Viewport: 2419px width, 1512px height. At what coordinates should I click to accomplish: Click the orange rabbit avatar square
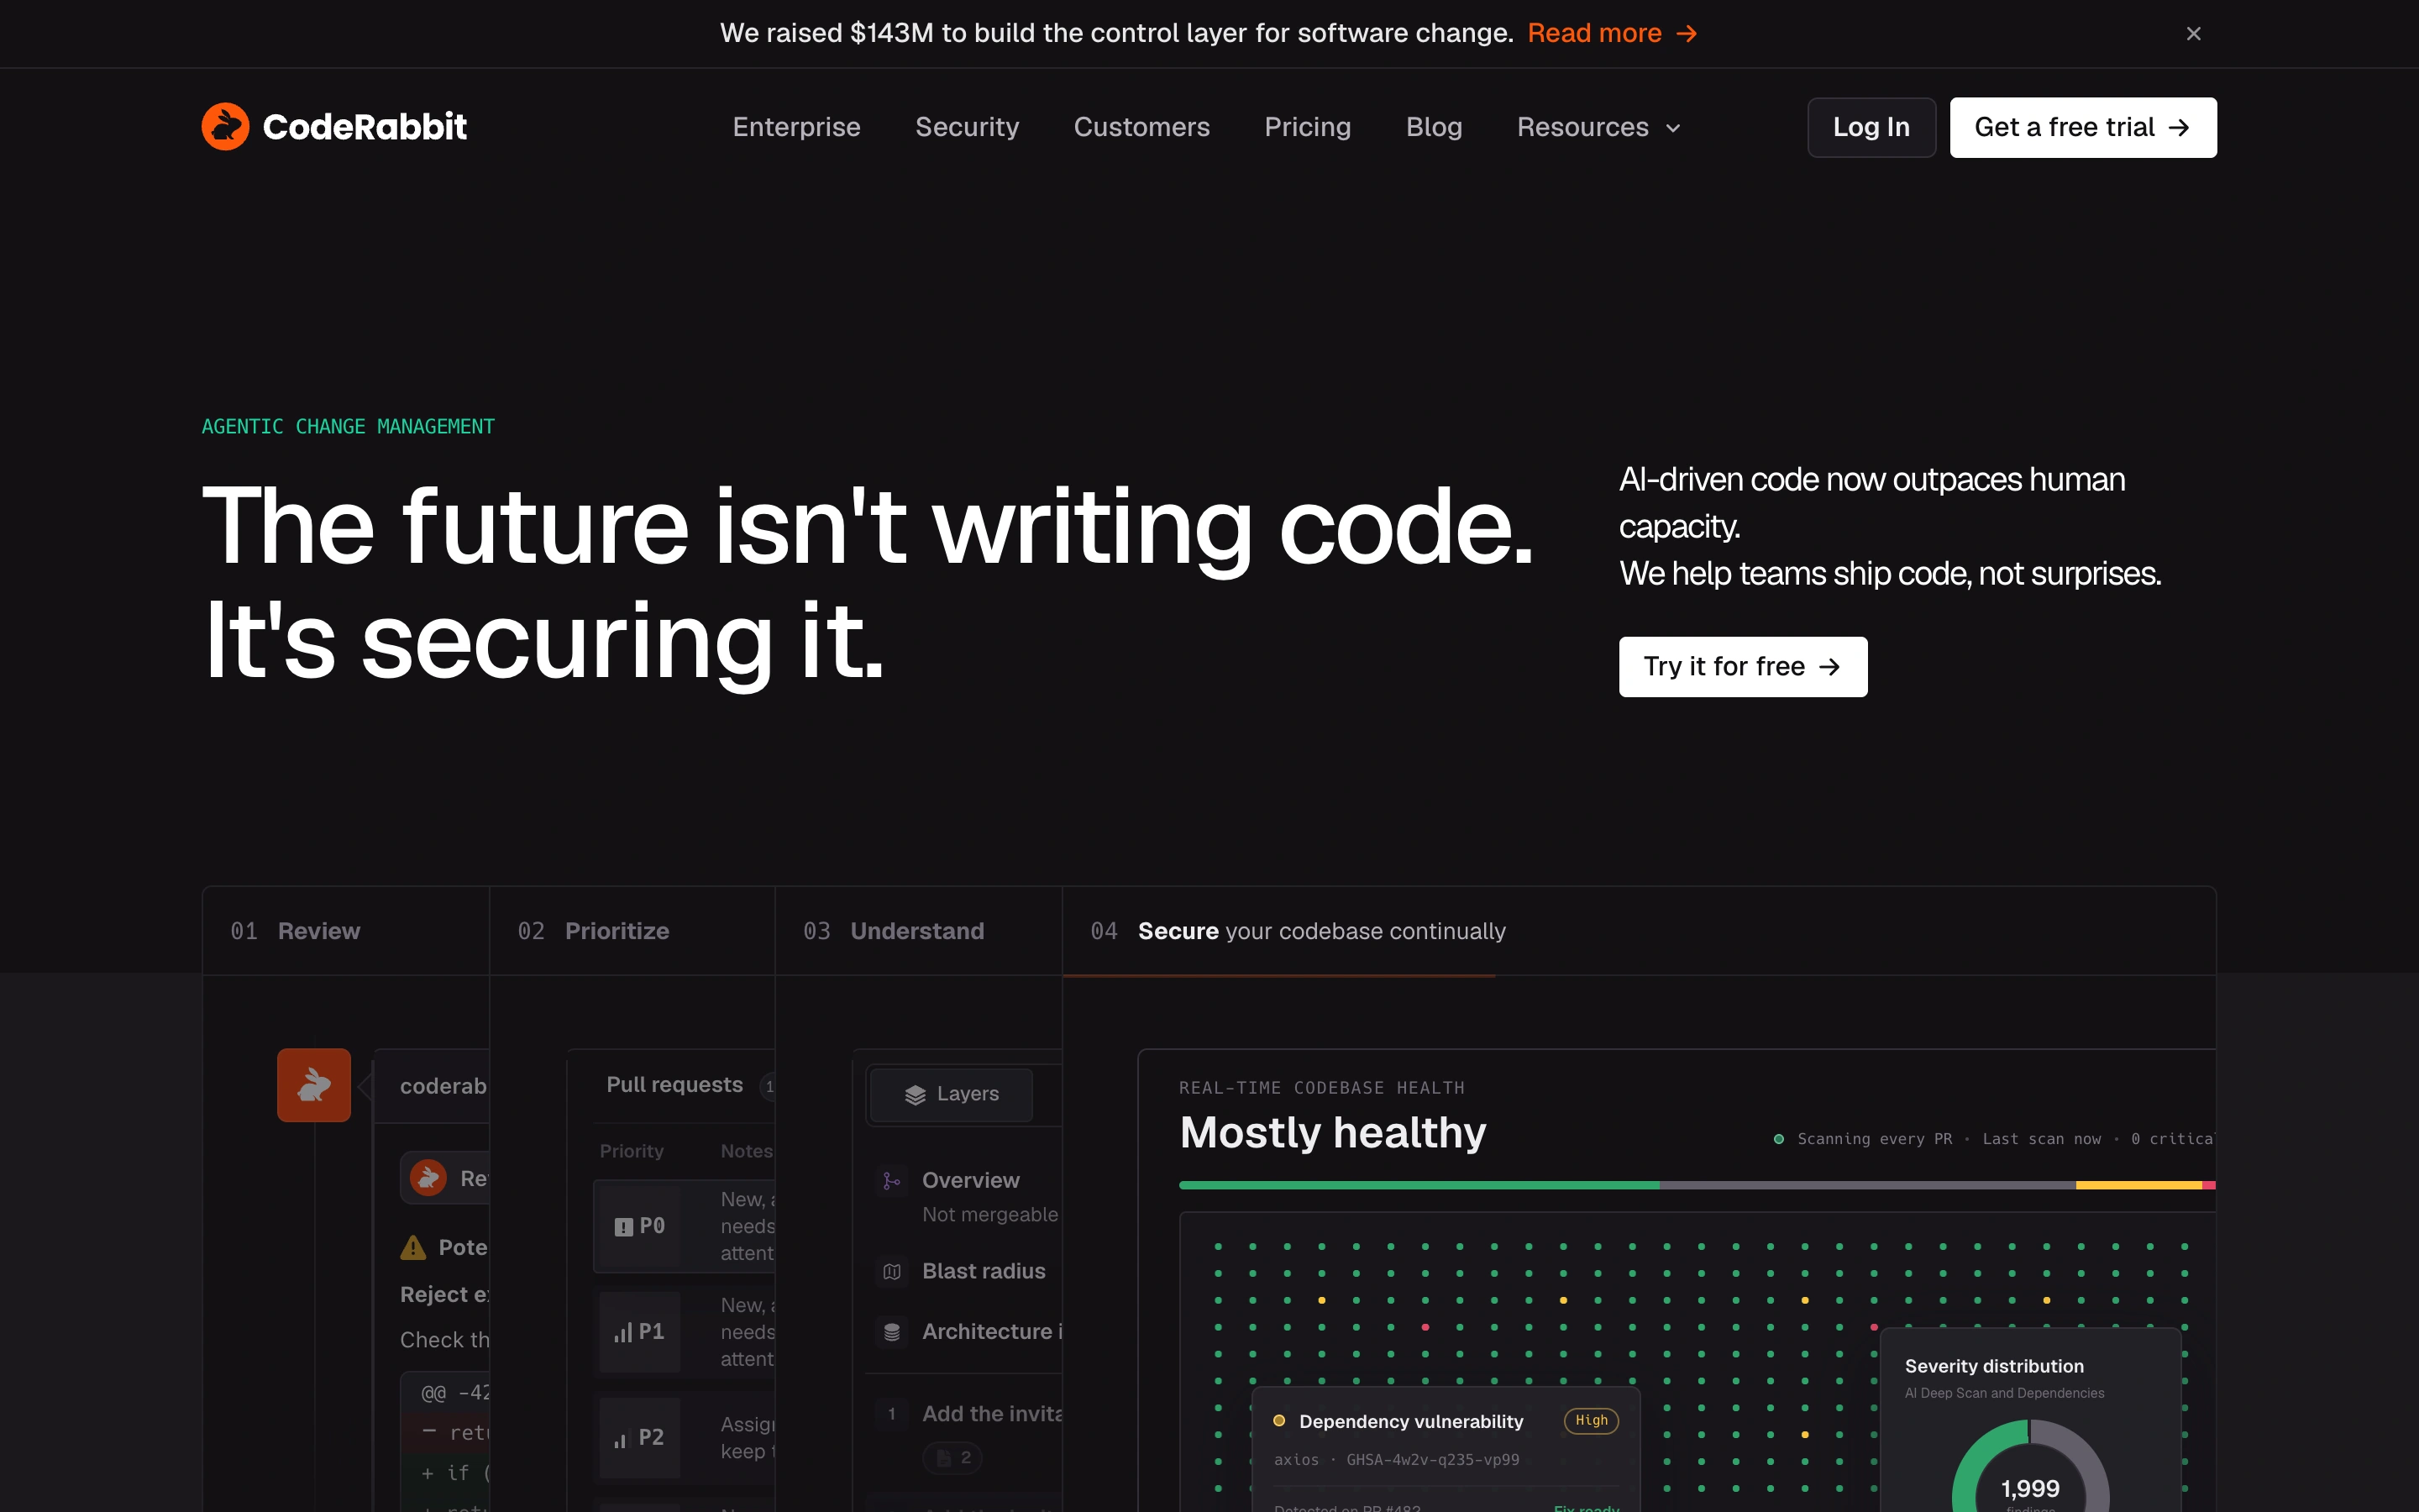click(x=314, y=1085)
